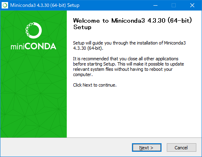Click the miniCONDA ring logo
This screenshot has width=202, height=157.
[x=34, y=30]
